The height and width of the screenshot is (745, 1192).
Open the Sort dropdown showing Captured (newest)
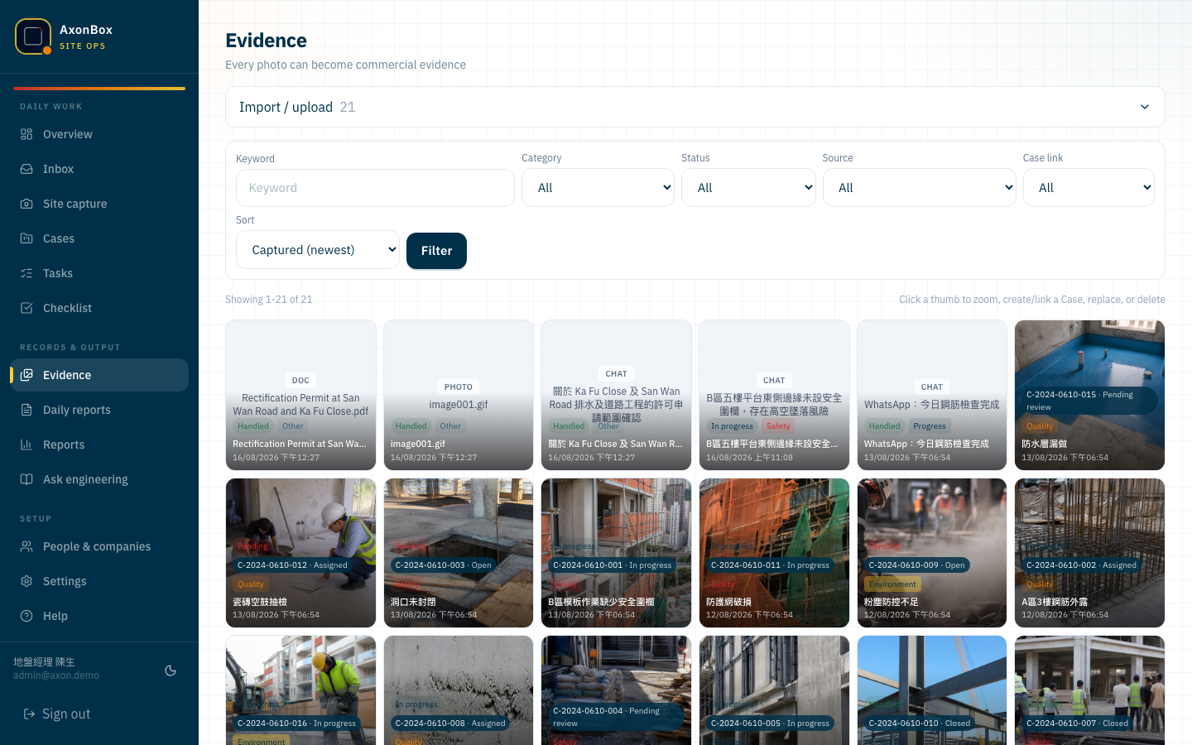[x=318, y=250]
